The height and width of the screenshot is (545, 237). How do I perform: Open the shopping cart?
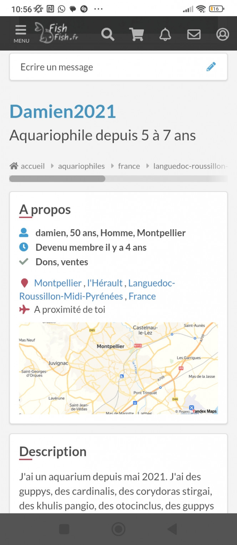[136, 34]
